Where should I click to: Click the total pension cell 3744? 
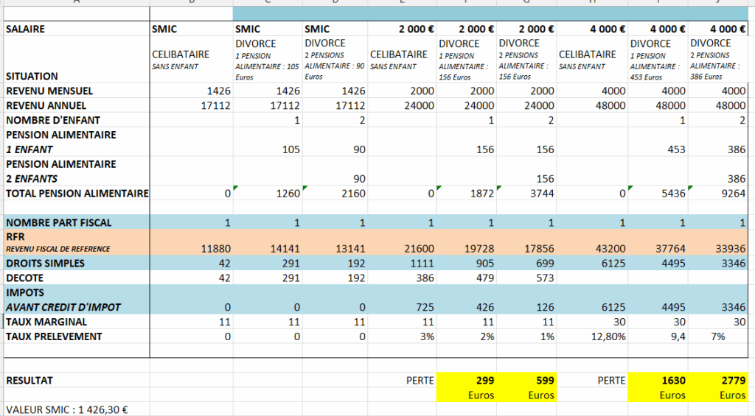point(526,194)
